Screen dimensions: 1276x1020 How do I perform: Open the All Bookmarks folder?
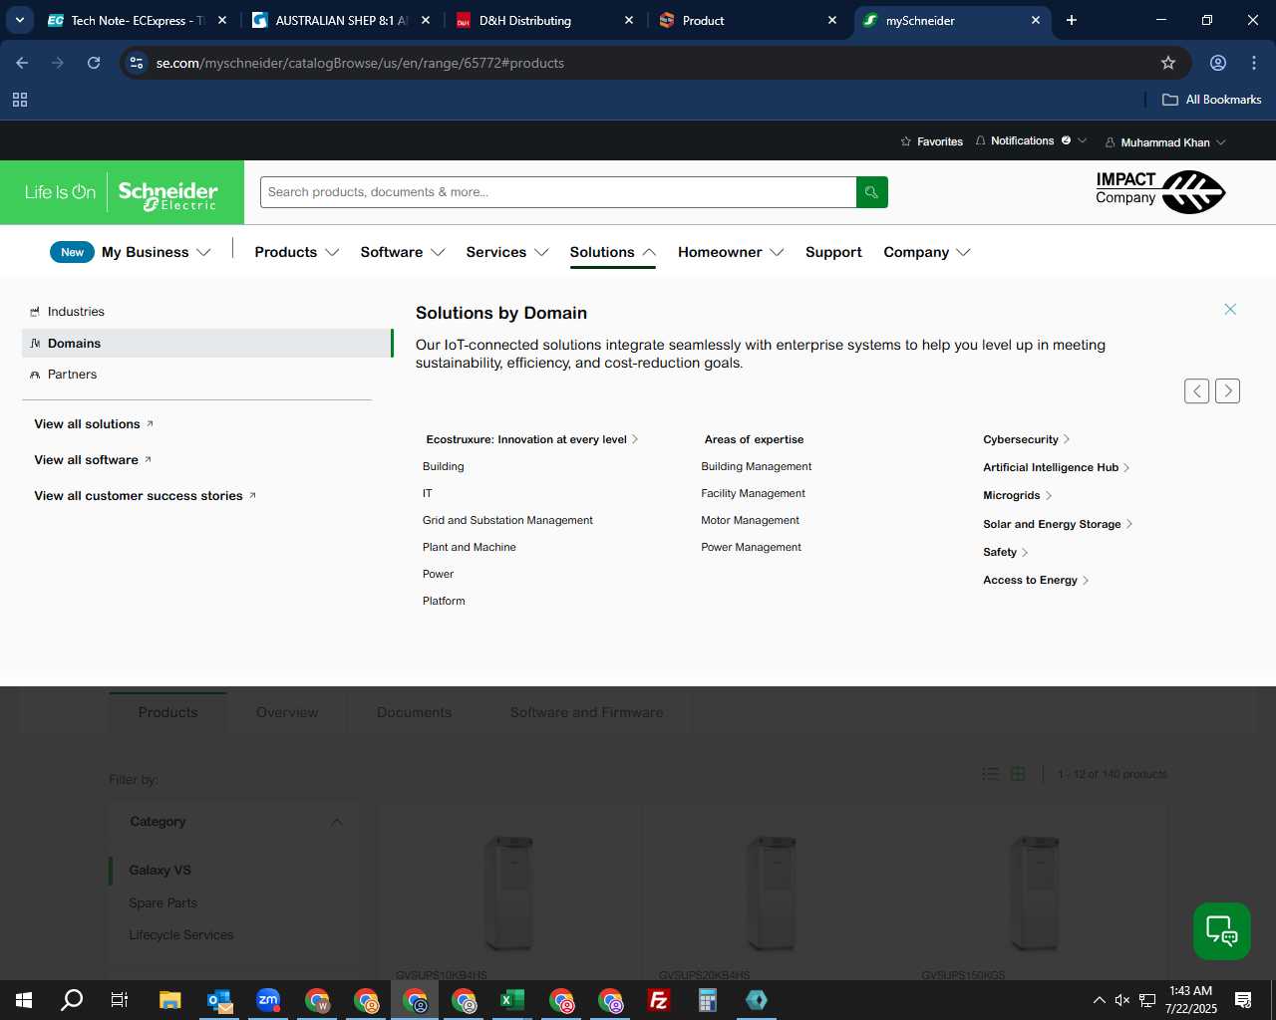tap(1212, 100)
